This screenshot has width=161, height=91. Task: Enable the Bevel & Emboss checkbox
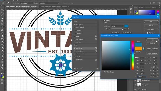click(x=75, y=28)
